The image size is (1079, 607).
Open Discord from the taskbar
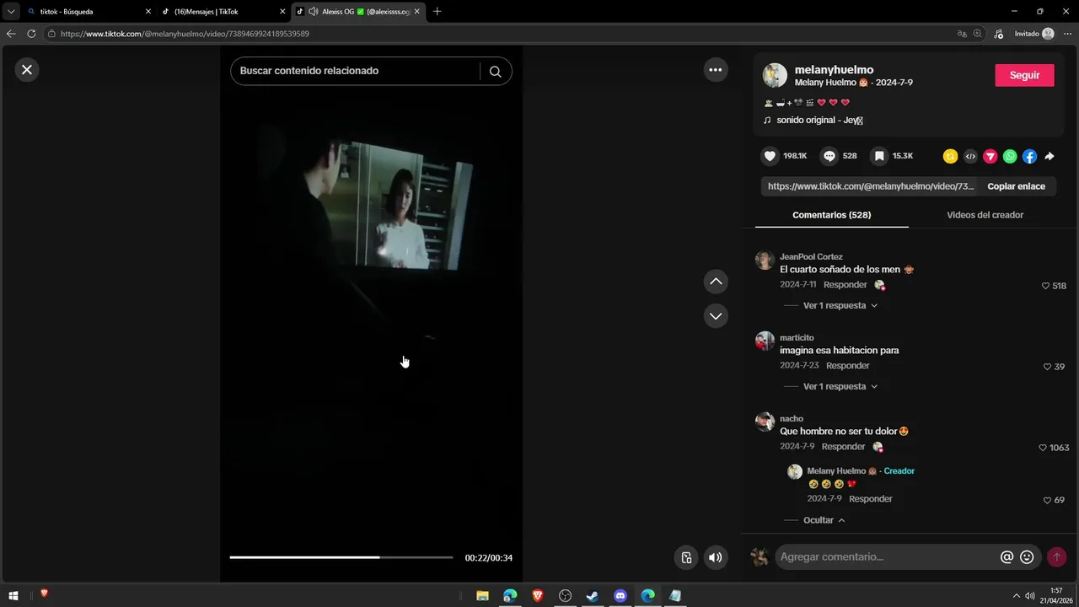620,596
